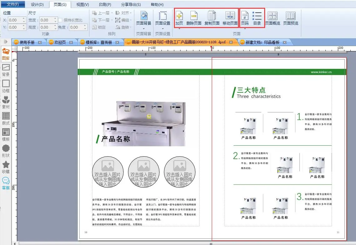Toggle the 保持长宽比 checkbox
Viewport: 356px width, 245px height.
(61, 20)
